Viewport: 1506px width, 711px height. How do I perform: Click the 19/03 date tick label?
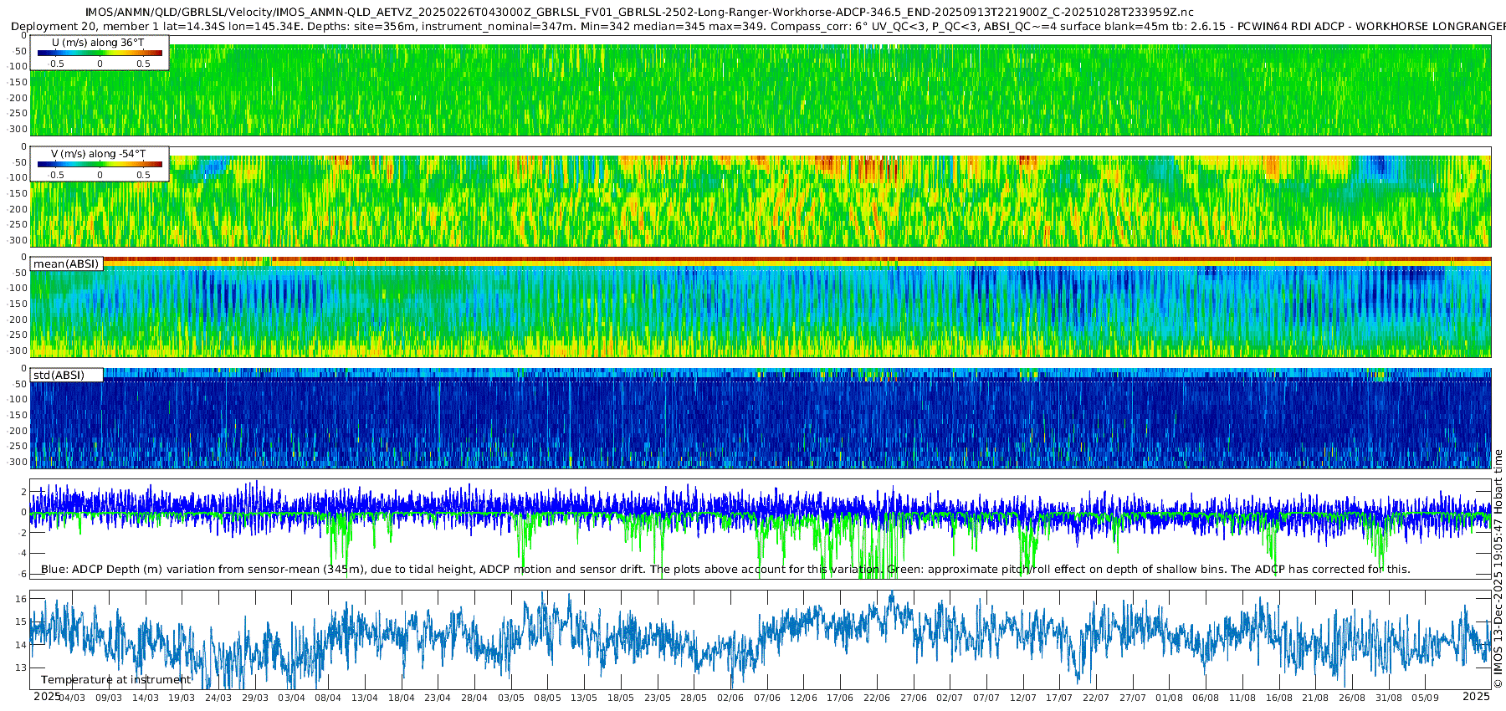182,698
